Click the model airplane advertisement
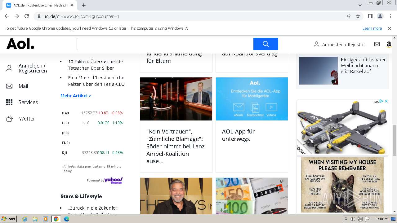Image resolution: width=397 pixels, height=223 pixels. point(342,127)
